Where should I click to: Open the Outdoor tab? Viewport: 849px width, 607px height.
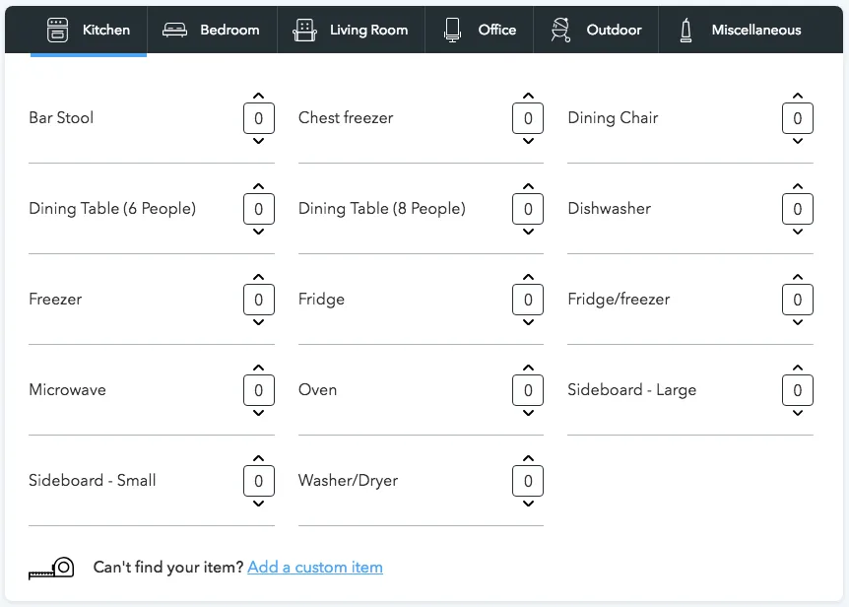click(595, 29)
